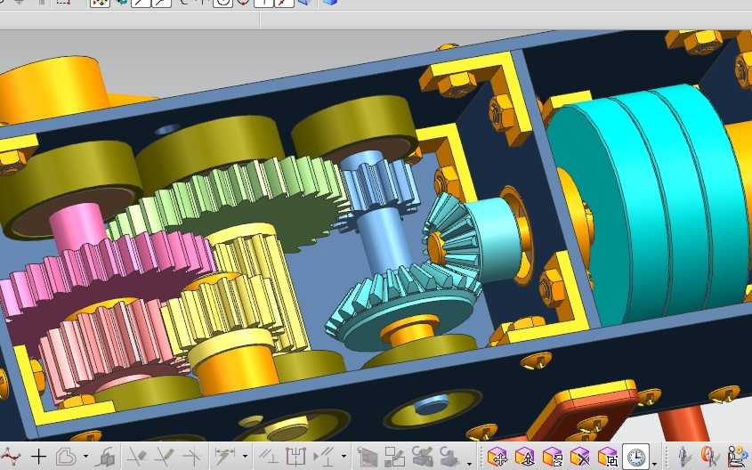The width and height of the screenshot is (752, 470).
Task: Click the constraint icon with arrow marker
Action: 324,457
